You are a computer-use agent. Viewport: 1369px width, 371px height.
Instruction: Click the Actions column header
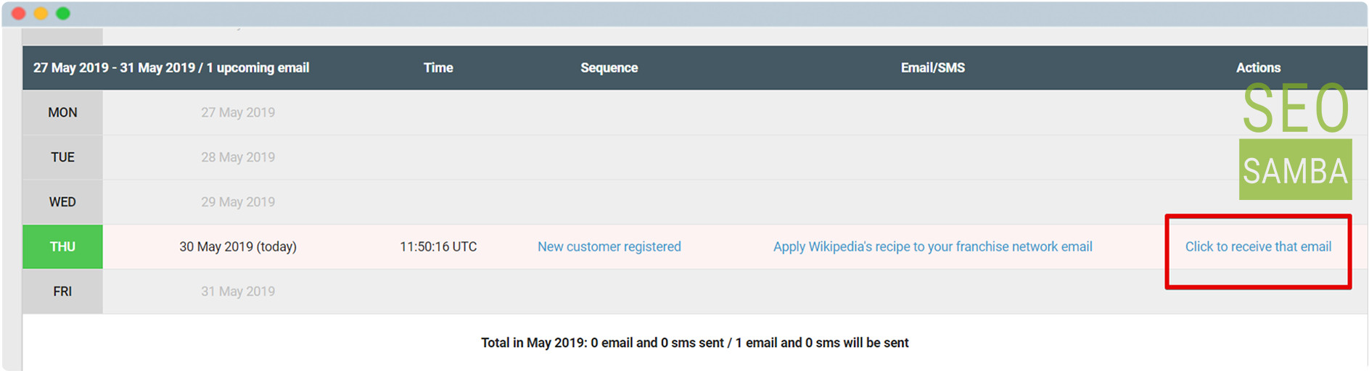tap(1258, 67)
